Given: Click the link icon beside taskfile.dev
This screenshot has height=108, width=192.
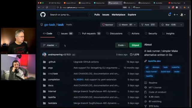Looking at the screenshot, I should tap(145, 61).
